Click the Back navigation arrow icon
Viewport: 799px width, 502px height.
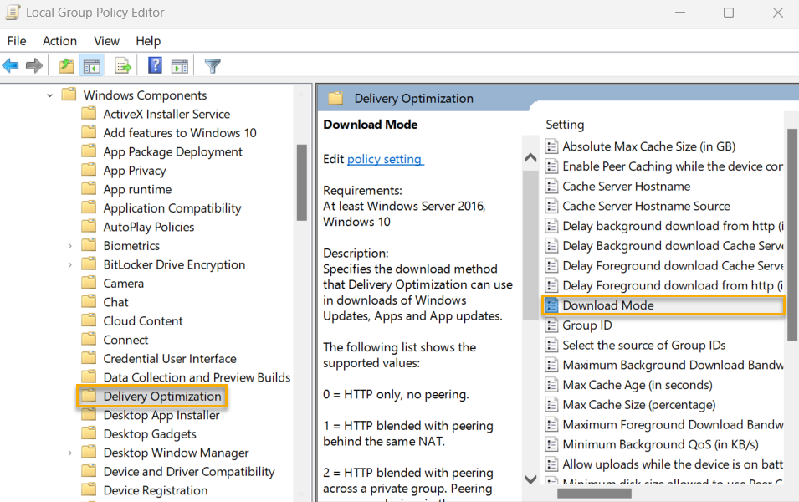click(11, 65)
